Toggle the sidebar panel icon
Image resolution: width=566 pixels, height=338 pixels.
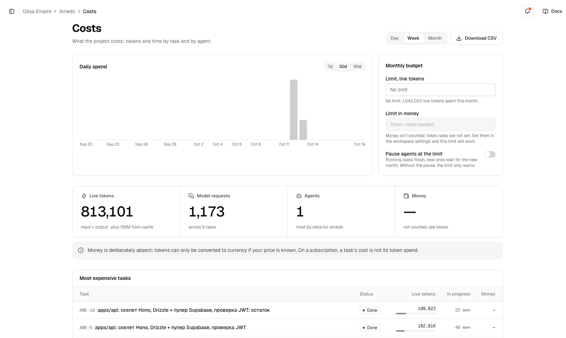point(12,11)
